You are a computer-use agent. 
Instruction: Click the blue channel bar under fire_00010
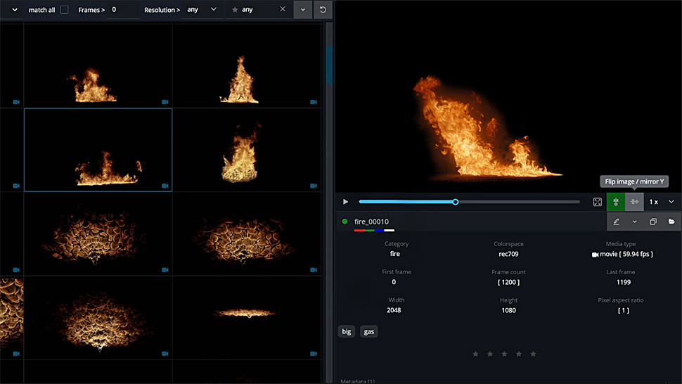click(379, 230)
